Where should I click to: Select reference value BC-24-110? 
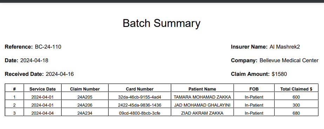point(48,47)
